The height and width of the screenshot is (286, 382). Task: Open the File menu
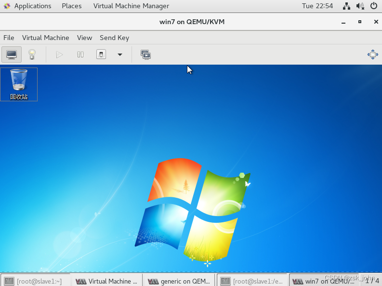[x=9, y=38]
